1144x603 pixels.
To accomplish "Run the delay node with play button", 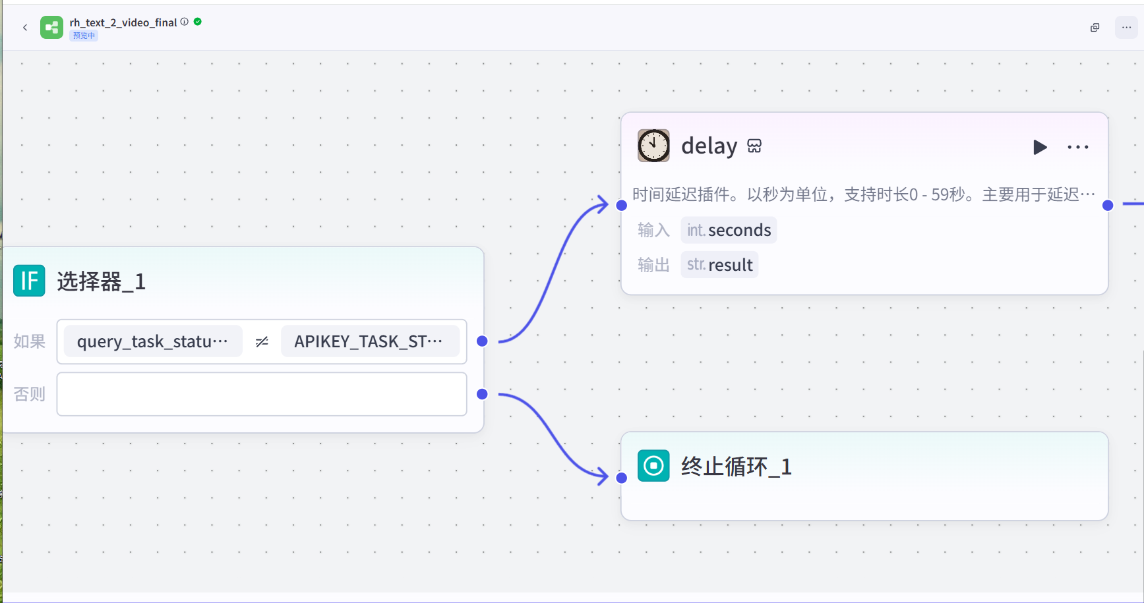I will [x=1040, y=147].
